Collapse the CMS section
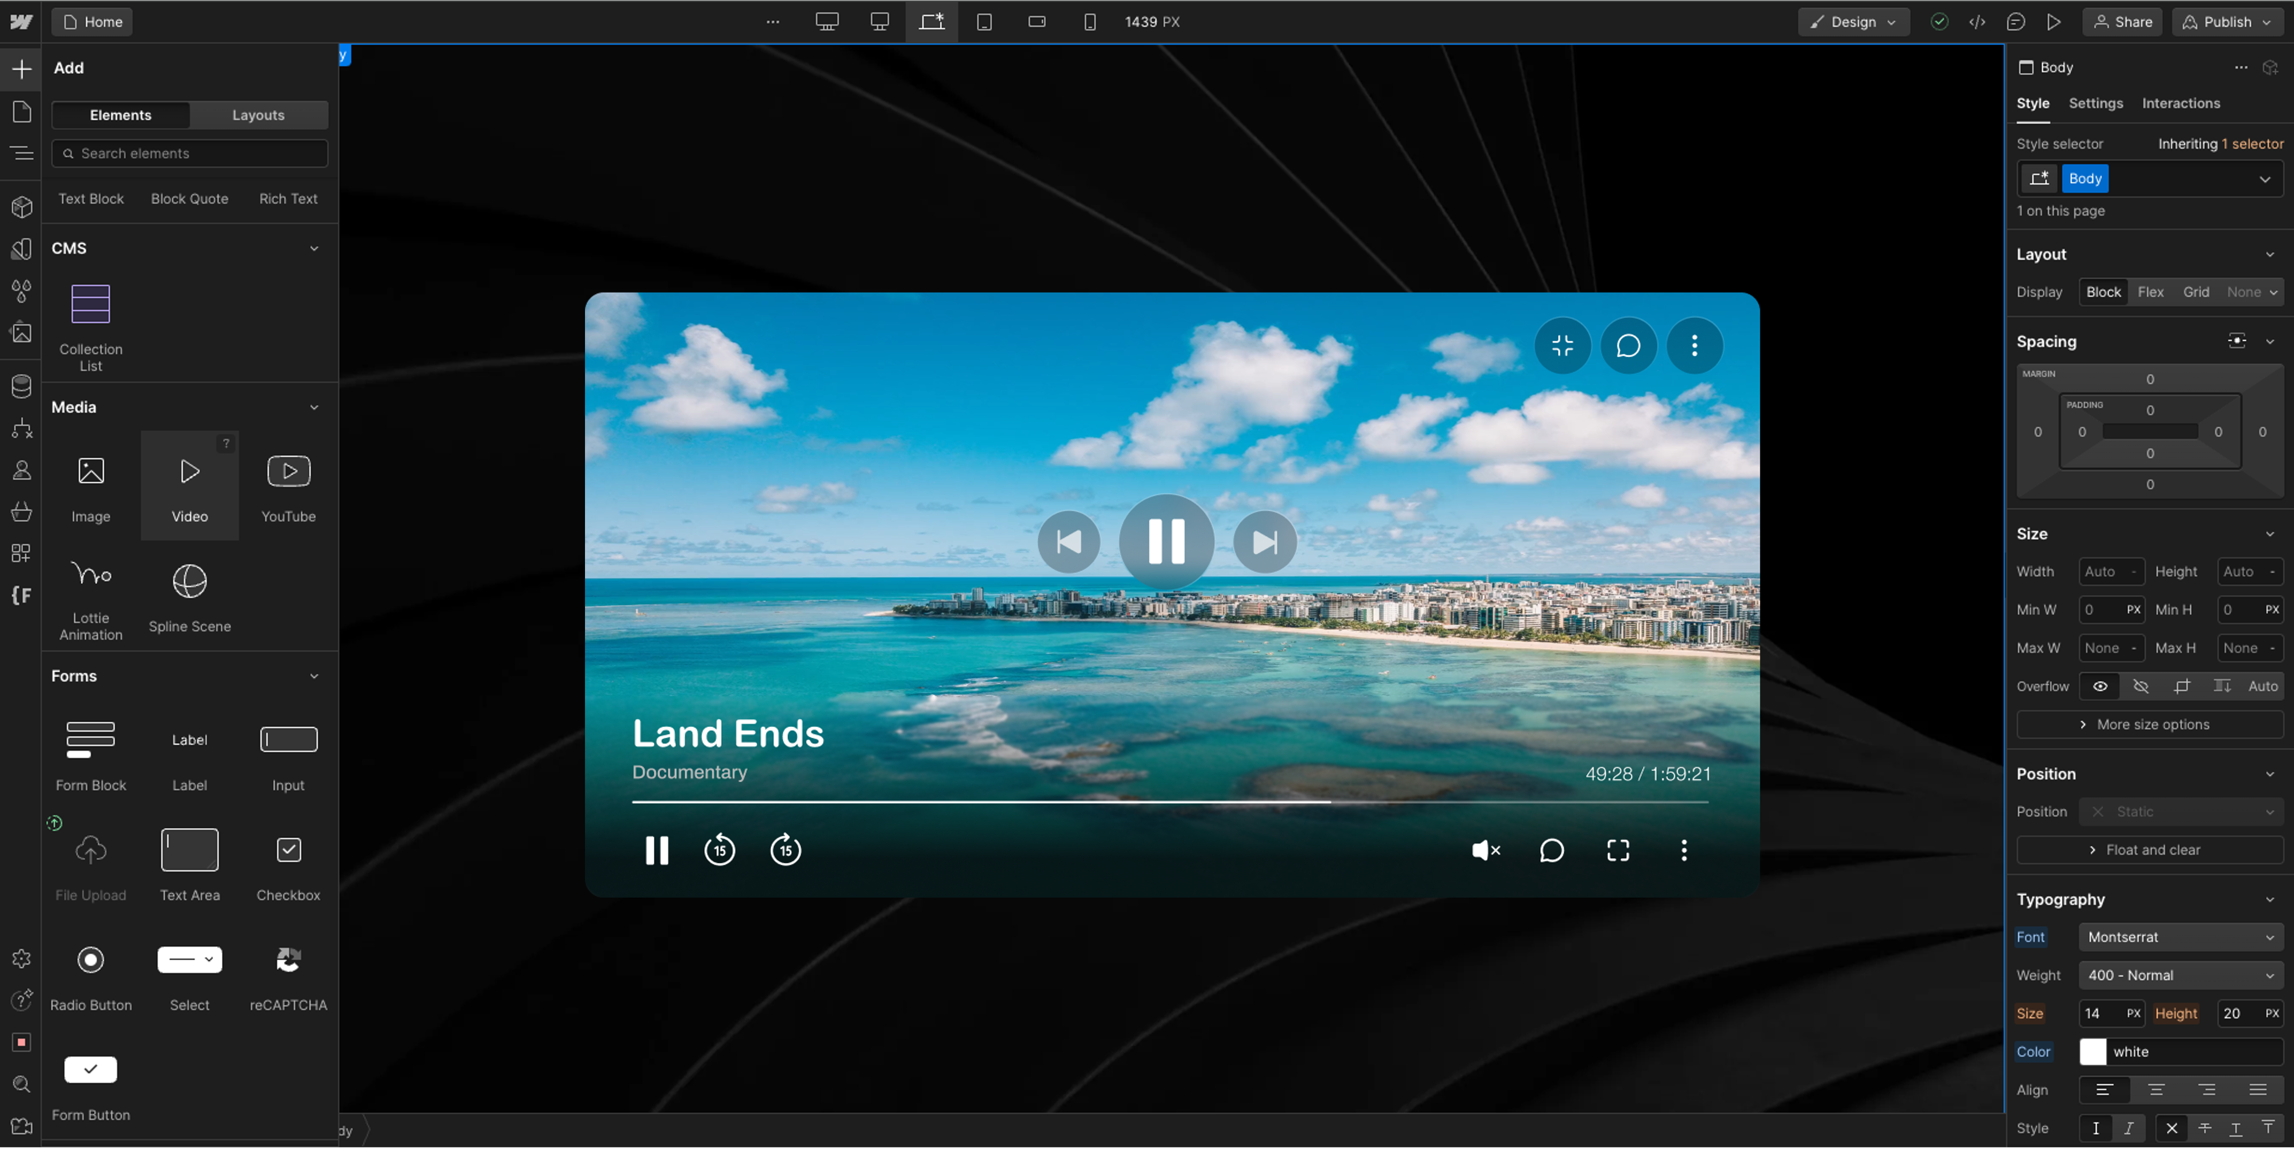The height and width of the screenshot is (1149, 2294). pyautogui.click(x=313, y=248)
